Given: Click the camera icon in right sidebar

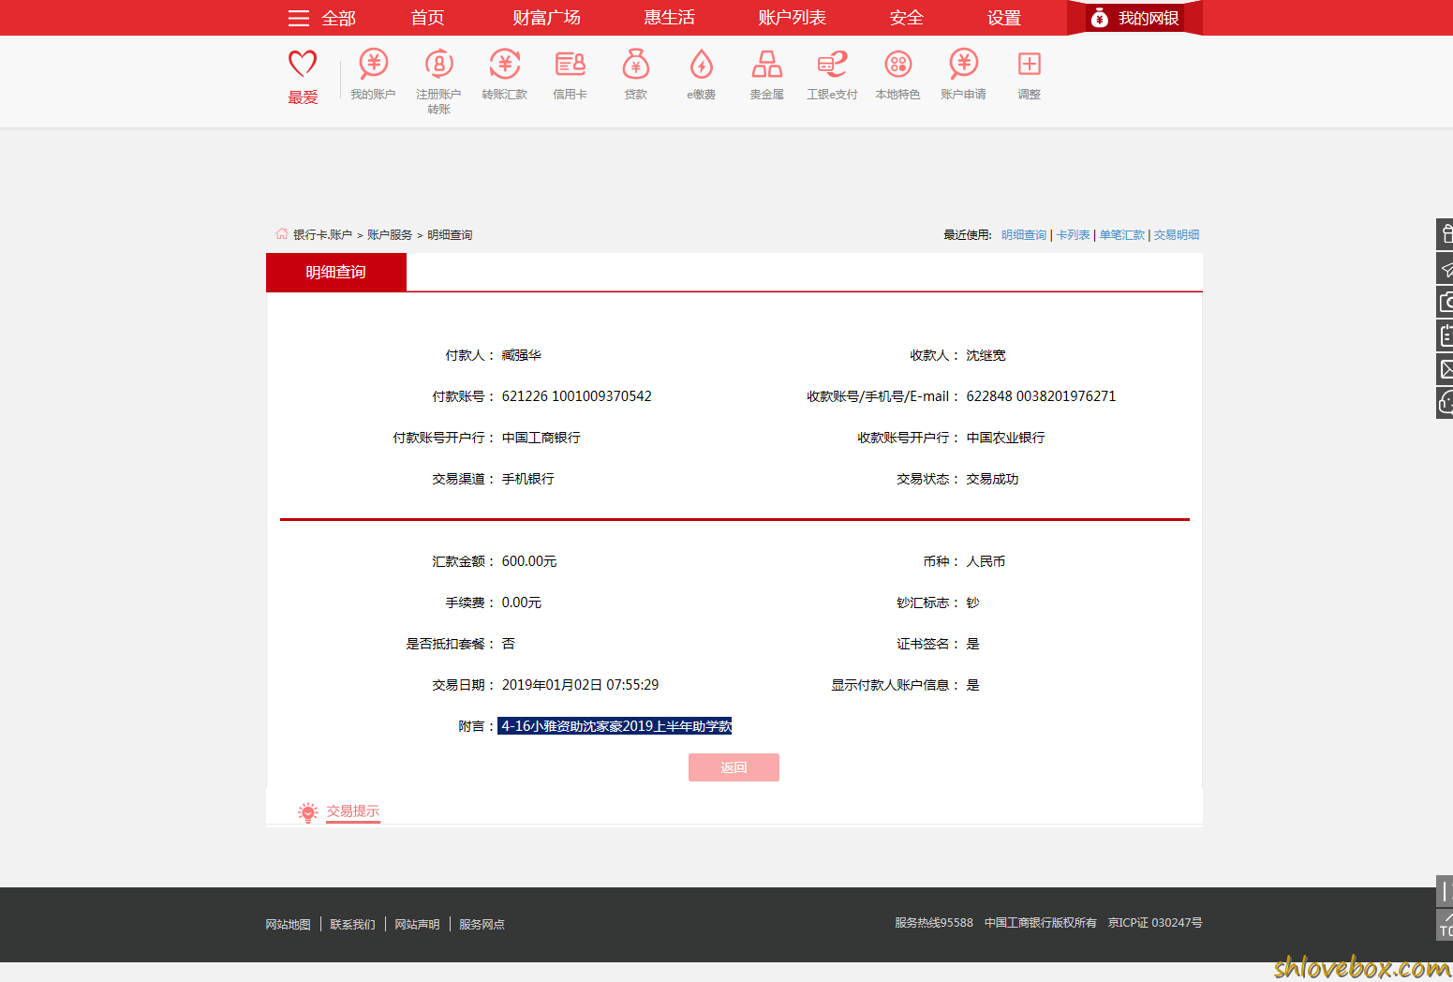Looking at the screenshot, I should (x=1445, y=302).
